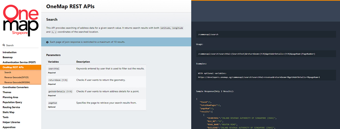Click the search magnifier icon in sidebar
The image size is (340, 129).
4,45
